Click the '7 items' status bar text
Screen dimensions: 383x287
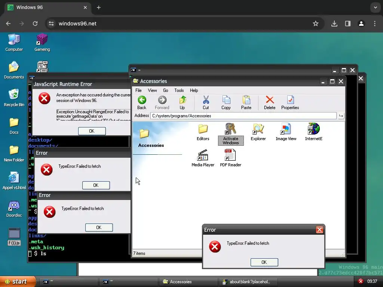(139, 253)
